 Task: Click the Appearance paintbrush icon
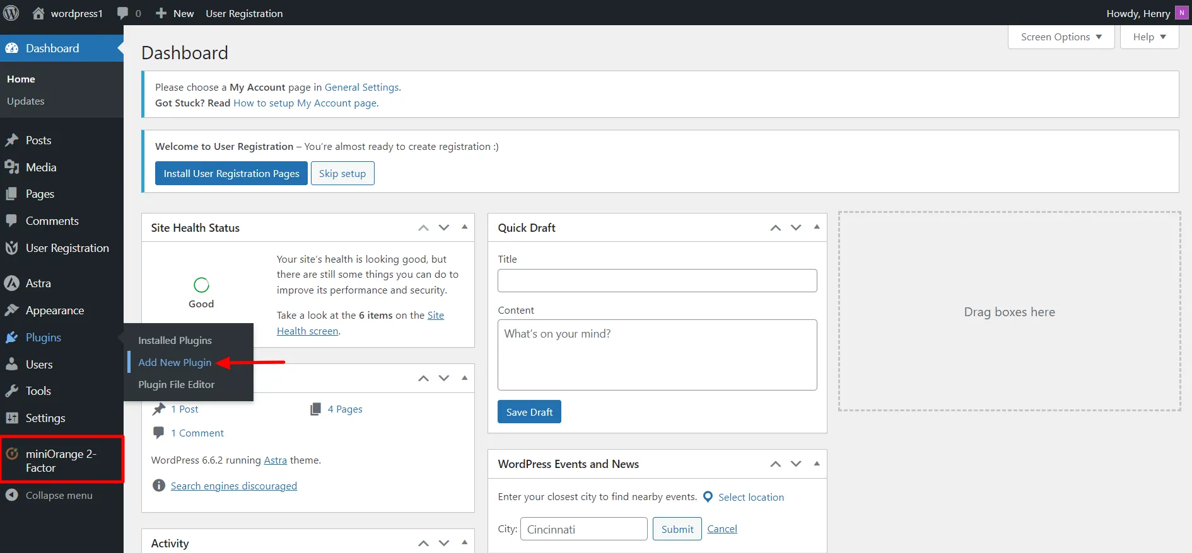pyautogui.click(x=12, y=311)
